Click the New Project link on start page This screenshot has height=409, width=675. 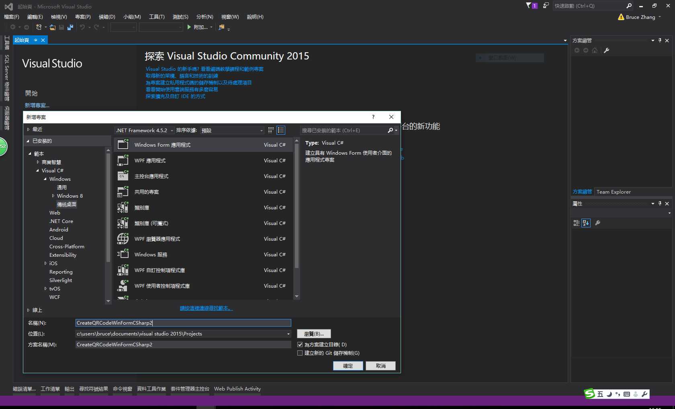click(x=37, y=105)
